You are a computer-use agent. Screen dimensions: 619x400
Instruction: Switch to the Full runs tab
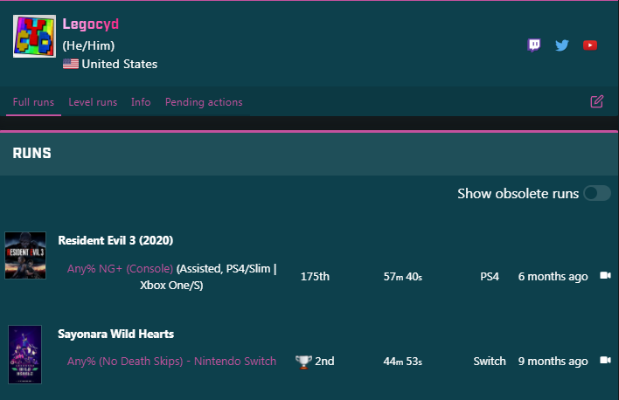coord(33,102)
